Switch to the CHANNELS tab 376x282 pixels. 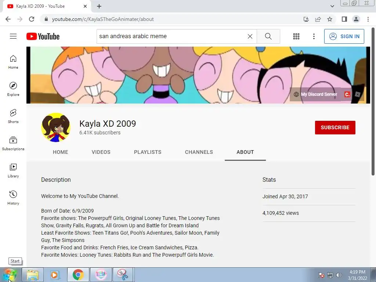[199, 152]
